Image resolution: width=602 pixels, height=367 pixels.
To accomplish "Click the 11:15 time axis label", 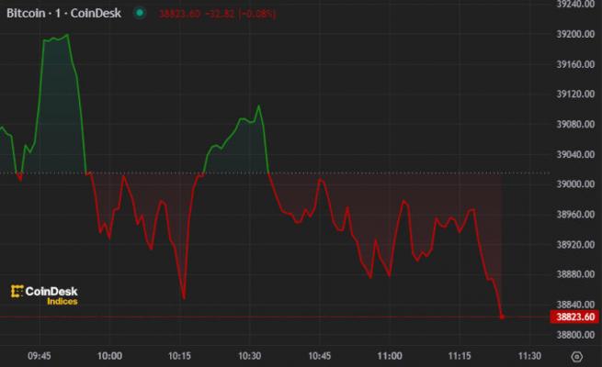I will click(460, 354).
